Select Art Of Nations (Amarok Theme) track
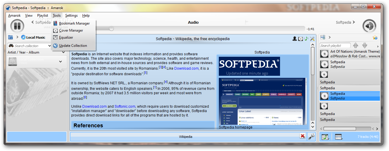The image size is (389, 151). click(x=350, y=54)
